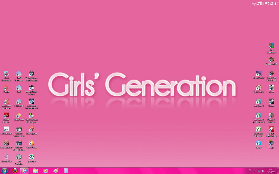Open the network status tray icon

coord(259,171)
